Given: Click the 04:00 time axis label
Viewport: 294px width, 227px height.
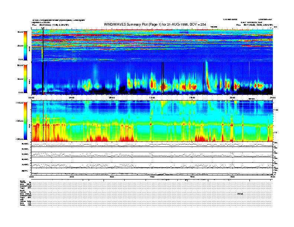Looking at the screenshot, I should pos(72,98).
